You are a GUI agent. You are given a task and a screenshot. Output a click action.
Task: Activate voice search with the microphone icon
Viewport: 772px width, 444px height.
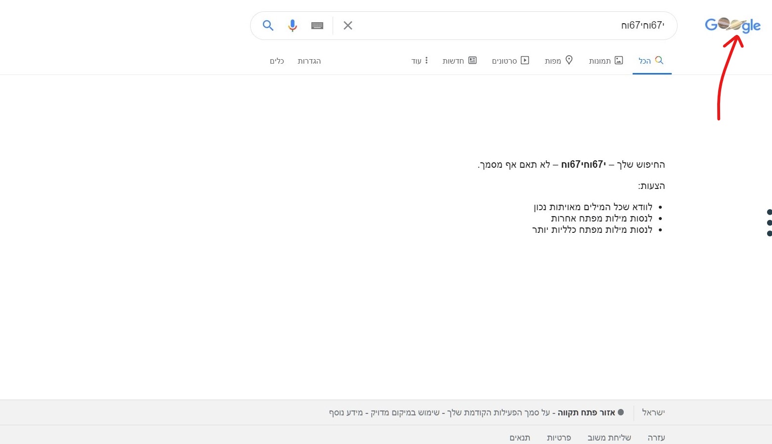click(293, 25)
